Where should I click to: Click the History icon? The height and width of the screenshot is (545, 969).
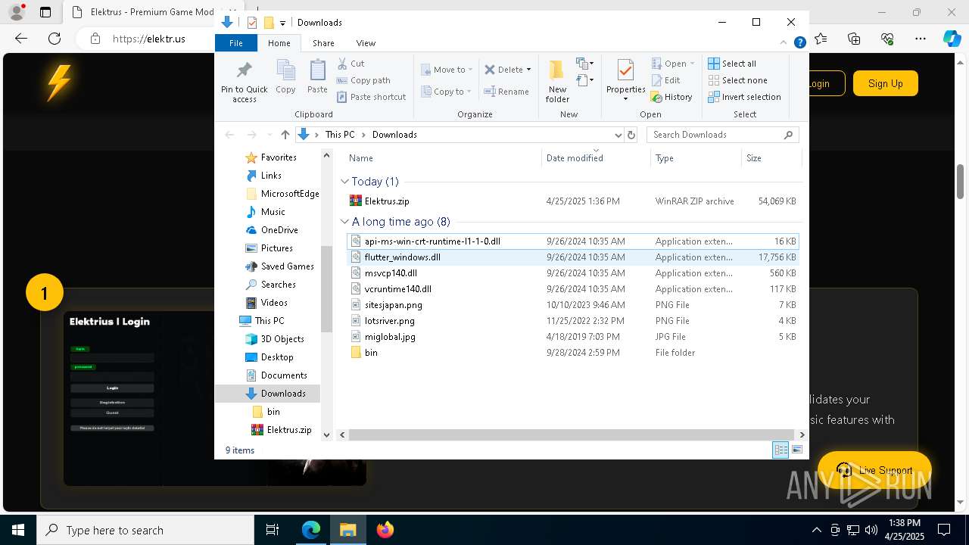coord(657,97)
